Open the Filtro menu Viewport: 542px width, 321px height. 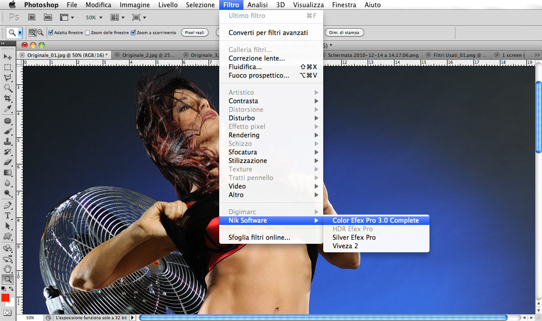coord(231,5)
